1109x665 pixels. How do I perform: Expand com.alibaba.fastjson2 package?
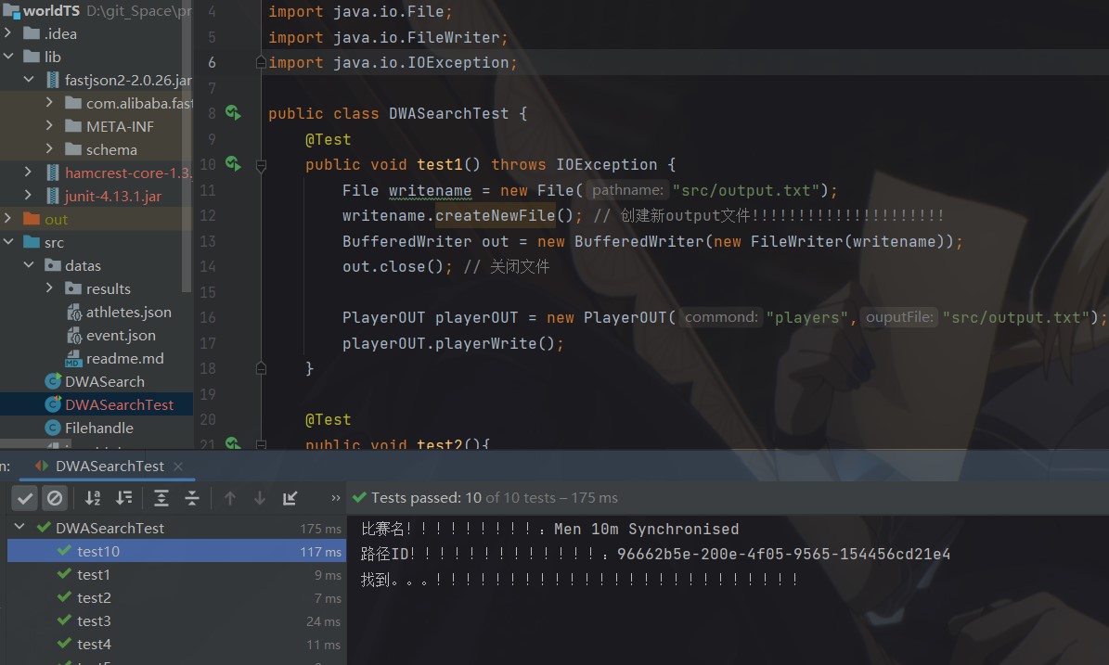49,102
